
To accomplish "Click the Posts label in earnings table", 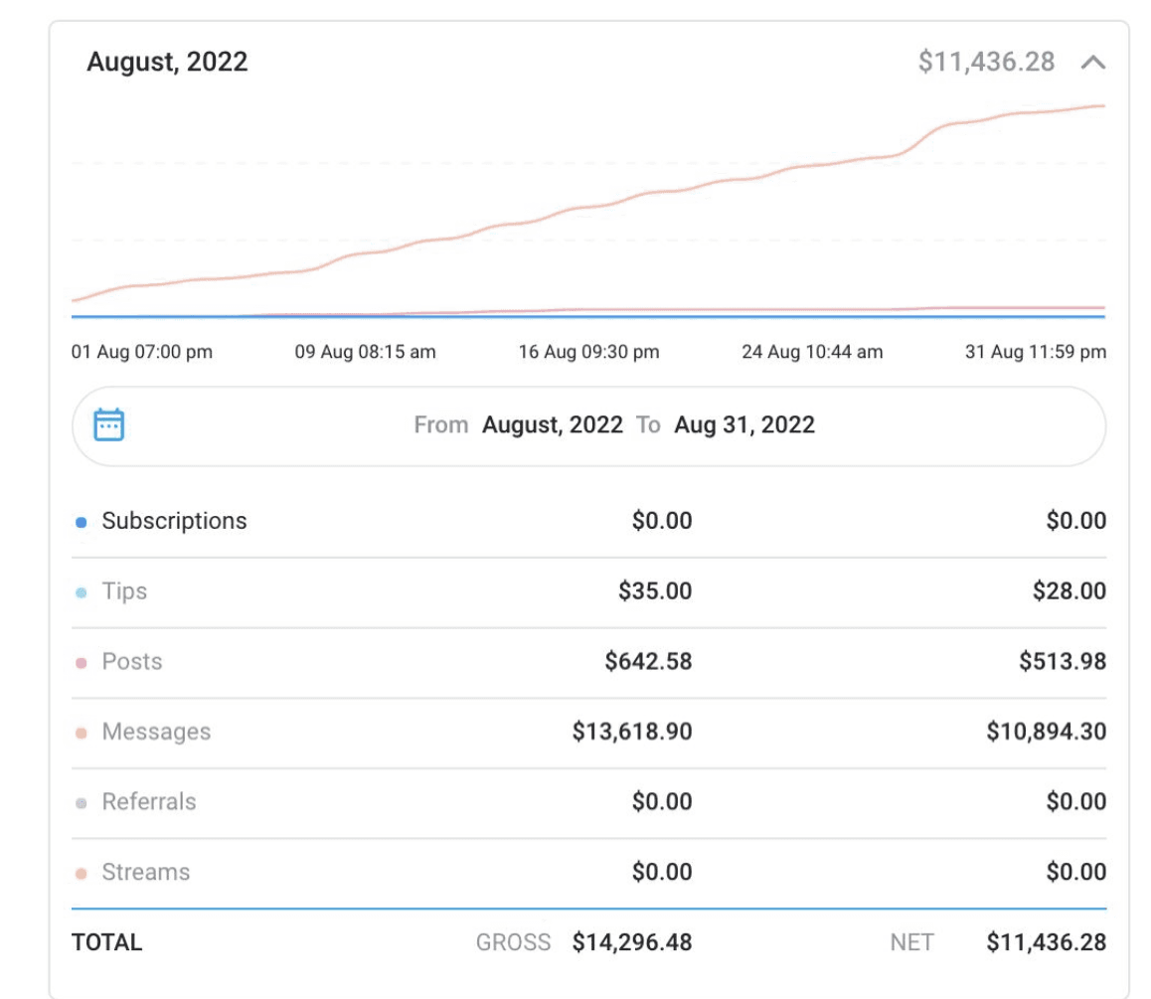I will point(131,661).
